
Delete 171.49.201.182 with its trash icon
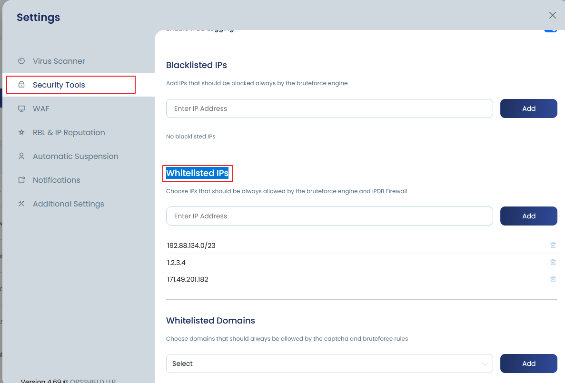pyautogui.click(x=553, y=279)
